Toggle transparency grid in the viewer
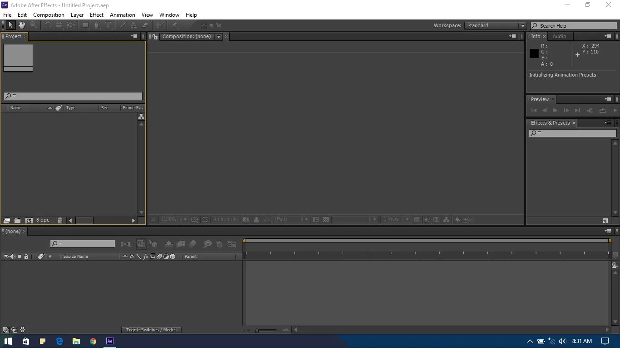 [325, 219]
